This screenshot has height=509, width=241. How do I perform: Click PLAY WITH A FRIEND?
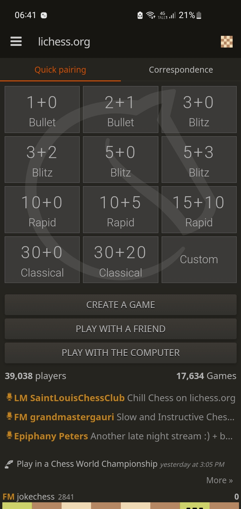(120, 329)
